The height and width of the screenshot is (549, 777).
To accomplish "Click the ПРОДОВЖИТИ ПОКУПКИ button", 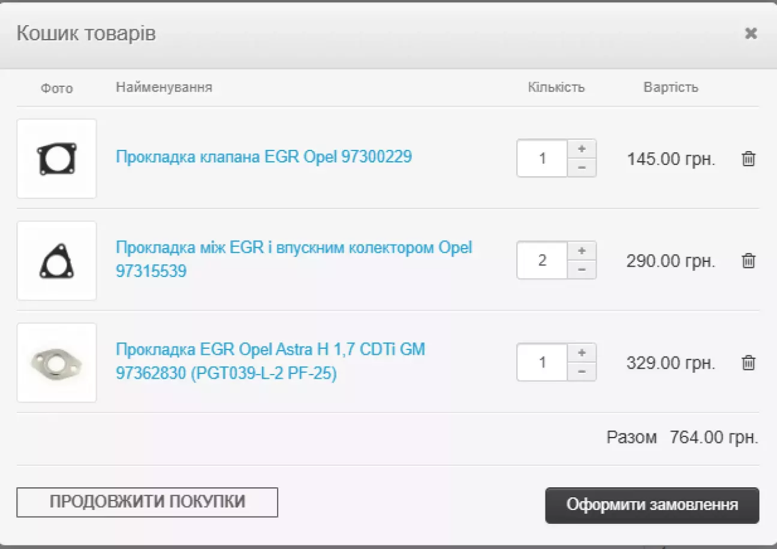I will click(147, 502).
